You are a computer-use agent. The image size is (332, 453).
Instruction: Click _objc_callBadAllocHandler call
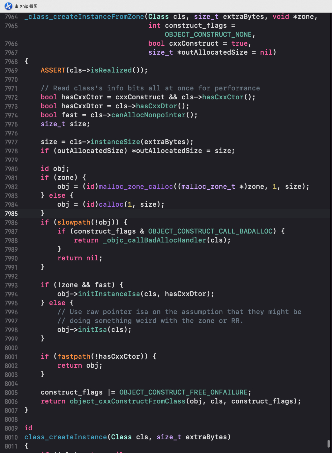154,240
